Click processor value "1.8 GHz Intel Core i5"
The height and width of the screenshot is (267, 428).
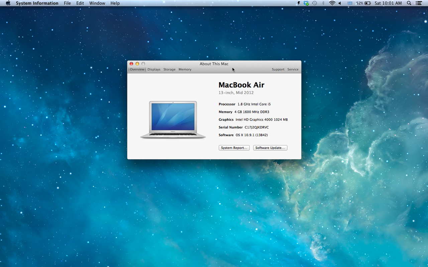(254, 104)
